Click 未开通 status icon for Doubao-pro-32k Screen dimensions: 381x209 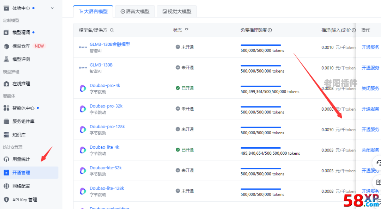(x=177, y=109)
